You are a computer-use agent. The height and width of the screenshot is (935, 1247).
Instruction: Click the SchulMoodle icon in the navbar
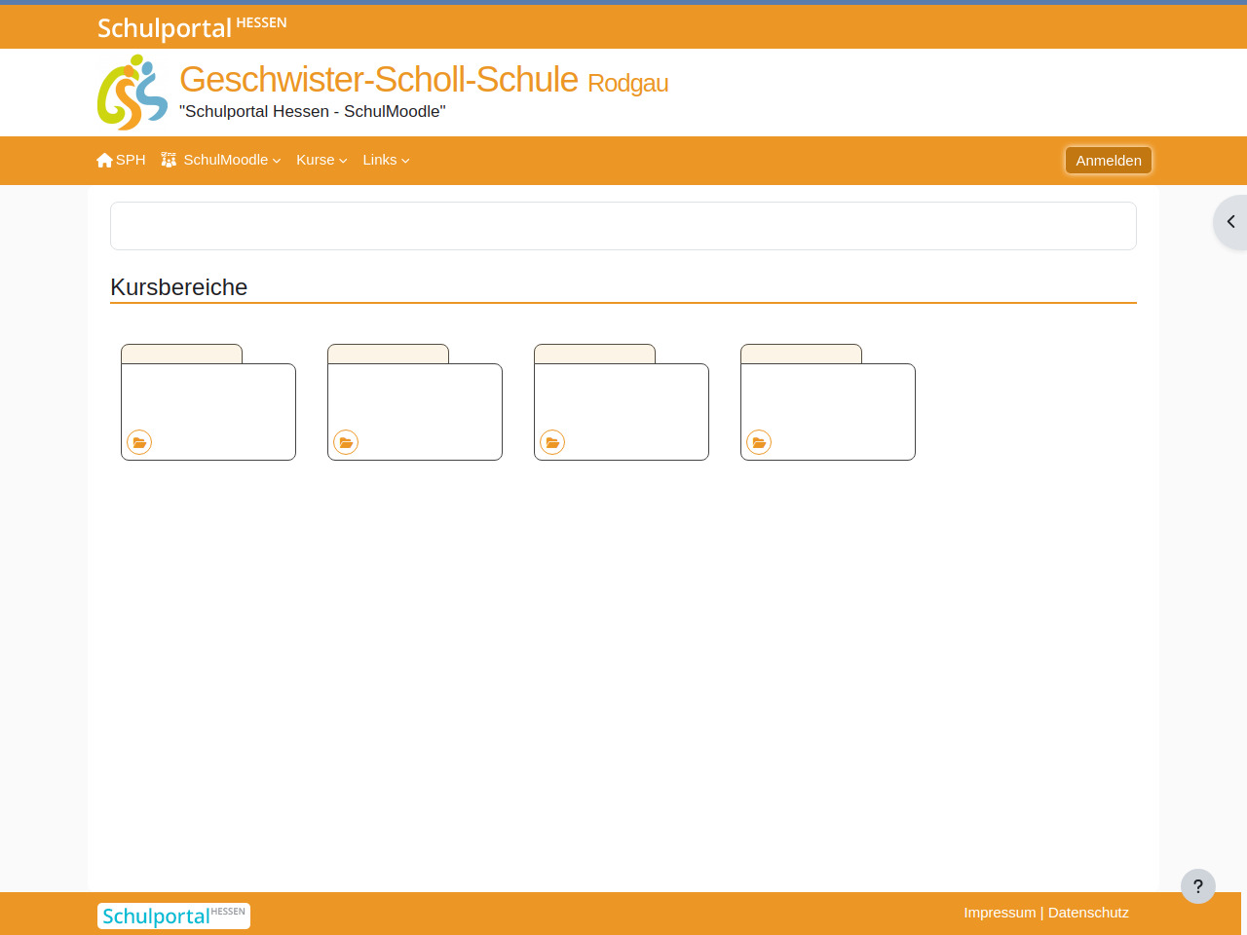tap(169, 160)
